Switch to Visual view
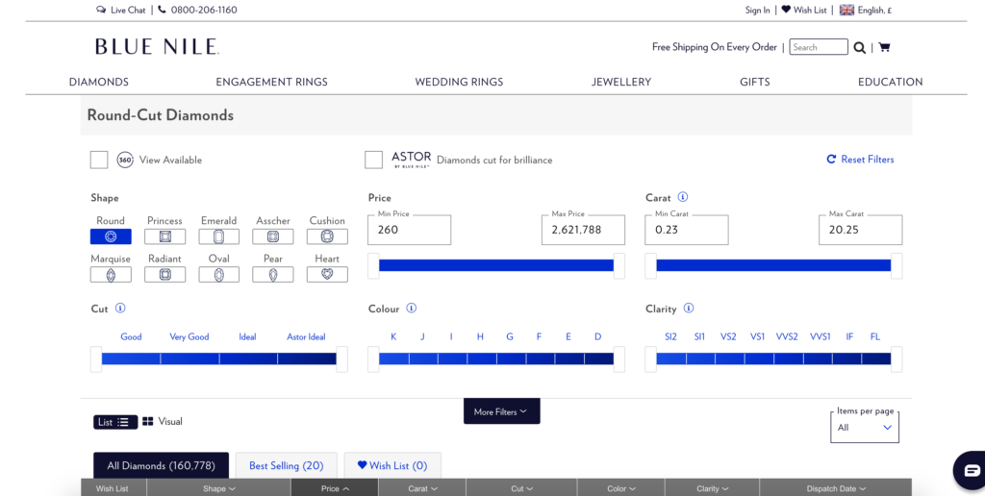Viewport: 985px width, 496px height. (x=162, y=421)
